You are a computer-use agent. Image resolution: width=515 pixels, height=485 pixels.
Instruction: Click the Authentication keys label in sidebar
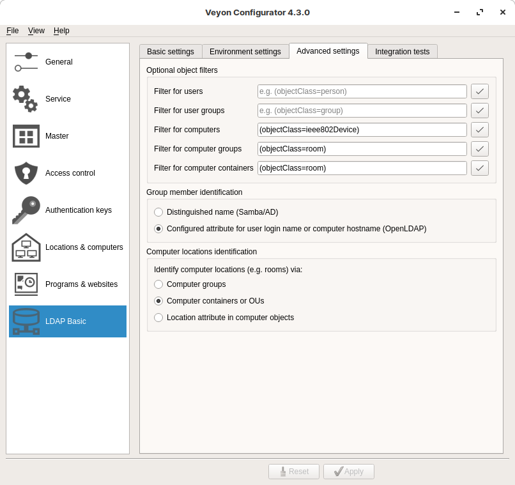(x=79, y=210)
